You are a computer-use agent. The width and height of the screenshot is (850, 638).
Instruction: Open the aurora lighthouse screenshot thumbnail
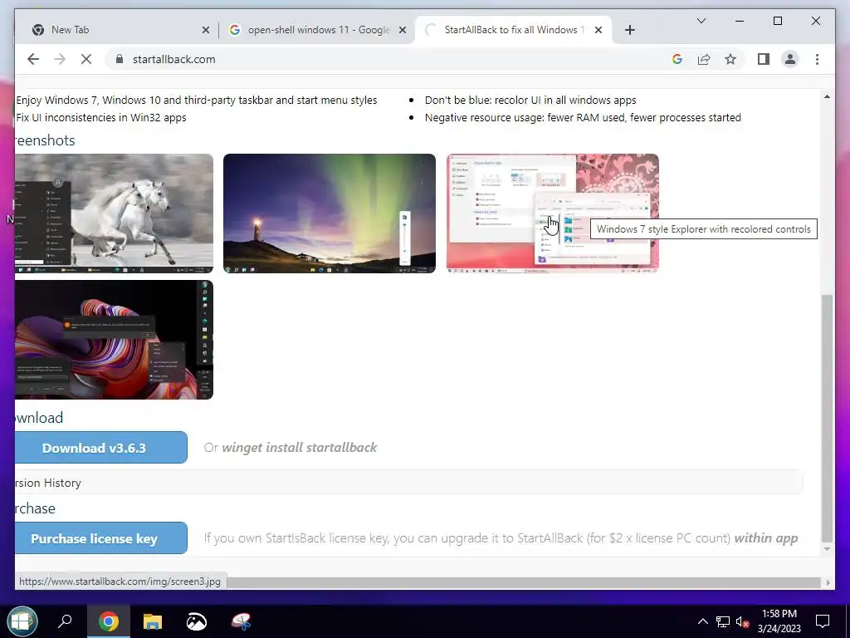(x=329, y=213)
